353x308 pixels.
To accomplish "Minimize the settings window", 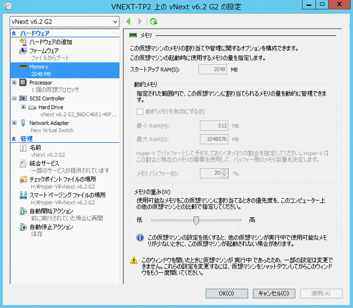I will [309, 4].
